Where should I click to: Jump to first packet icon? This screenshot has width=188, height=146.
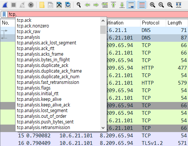click(113, 5)
